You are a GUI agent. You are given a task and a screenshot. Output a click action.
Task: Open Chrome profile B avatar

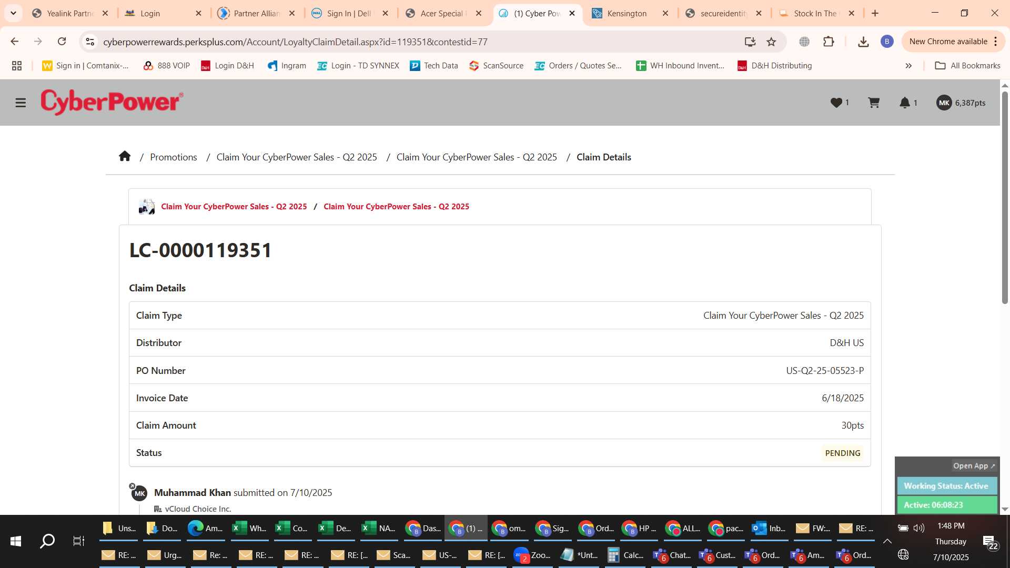click(887, 42)
